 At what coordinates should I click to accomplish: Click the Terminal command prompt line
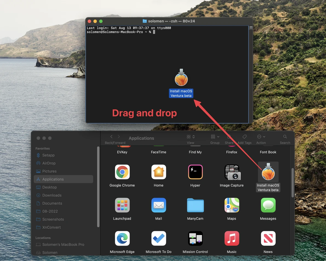click(x=121, y=32)
